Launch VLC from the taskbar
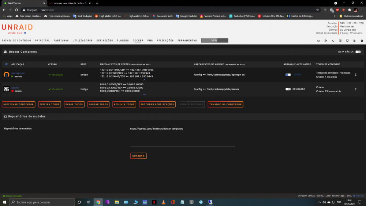The width and height of the screenshot is (366, 206). pyautogui.click(x=163, y=202)
